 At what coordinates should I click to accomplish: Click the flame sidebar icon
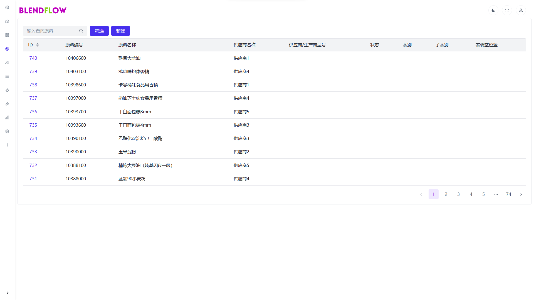pyautogui.click(x=7, y=90)
